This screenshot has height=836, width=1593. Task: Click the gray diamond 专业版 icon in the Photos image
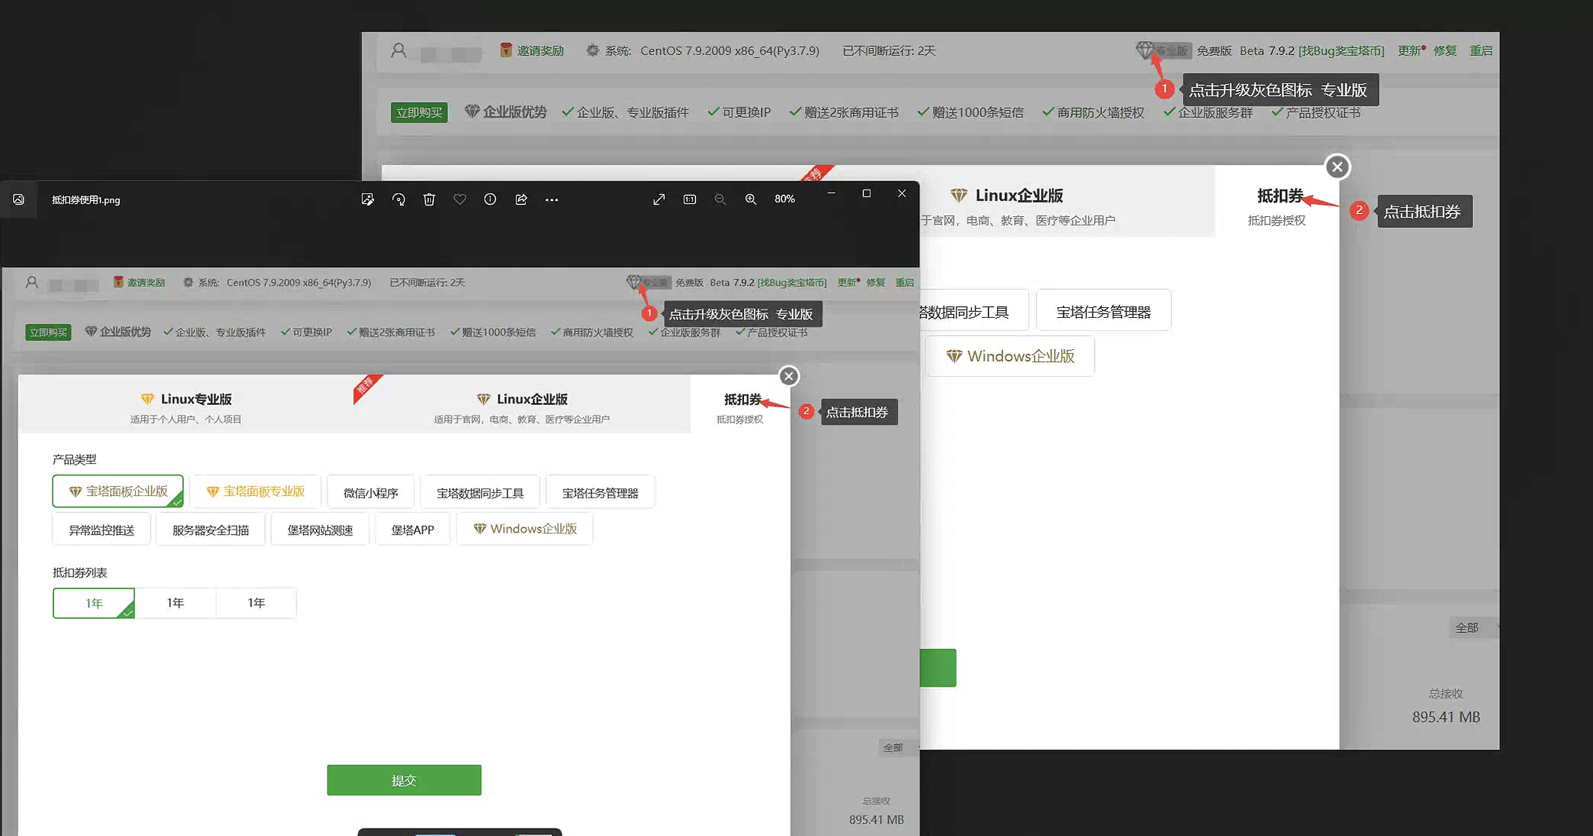click(x=633, y=282)
